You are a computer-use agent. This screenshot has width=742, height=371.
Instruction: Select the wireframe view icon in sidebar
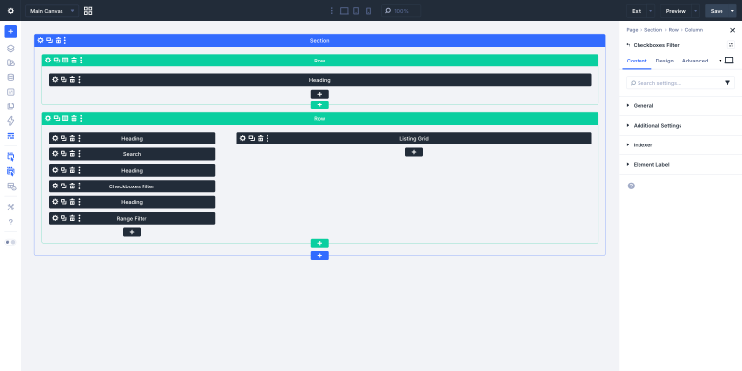11,136
